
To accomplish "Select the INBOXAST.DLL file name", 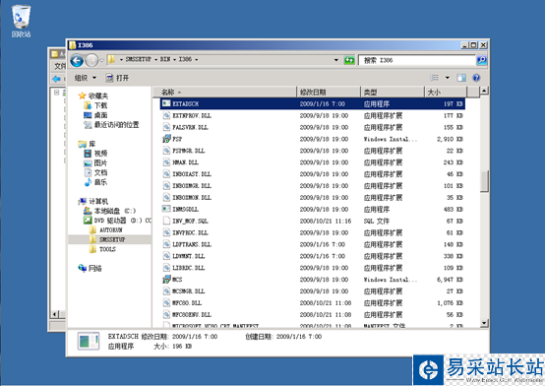I will tap(192, 174).
